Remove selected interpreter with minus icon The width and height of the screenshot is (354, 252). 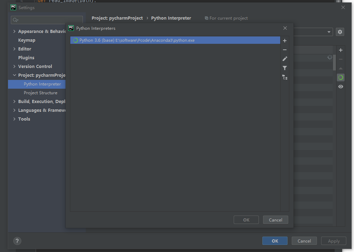(285, 50)
